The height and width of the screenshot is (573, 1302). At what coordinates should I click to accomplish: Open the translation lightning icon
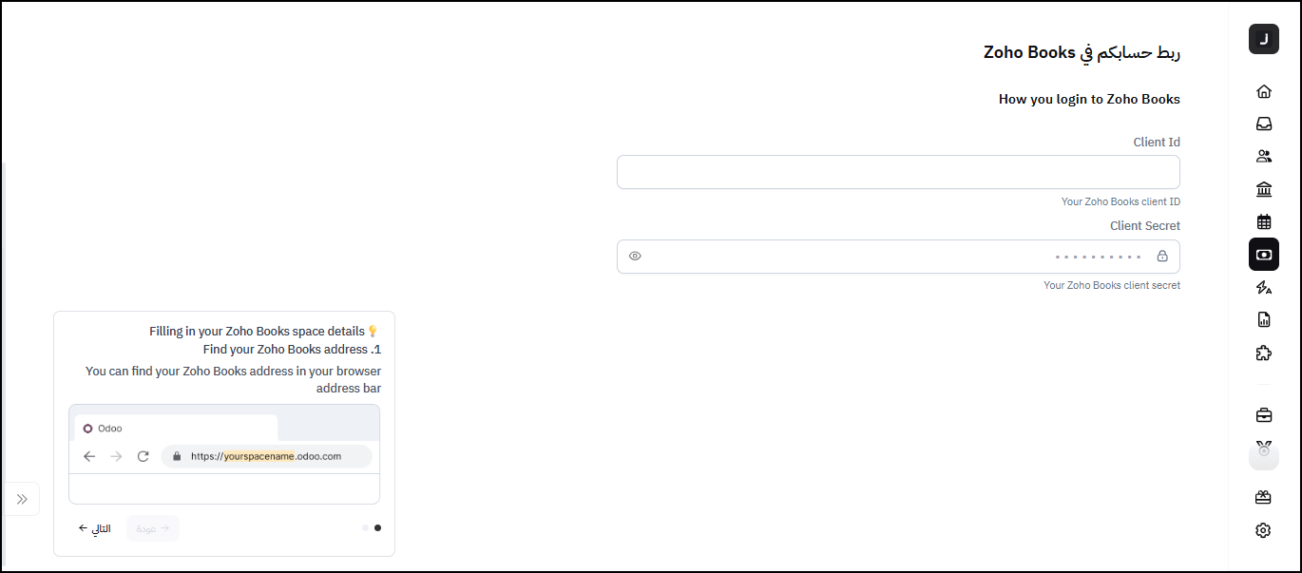(1263, 287)
